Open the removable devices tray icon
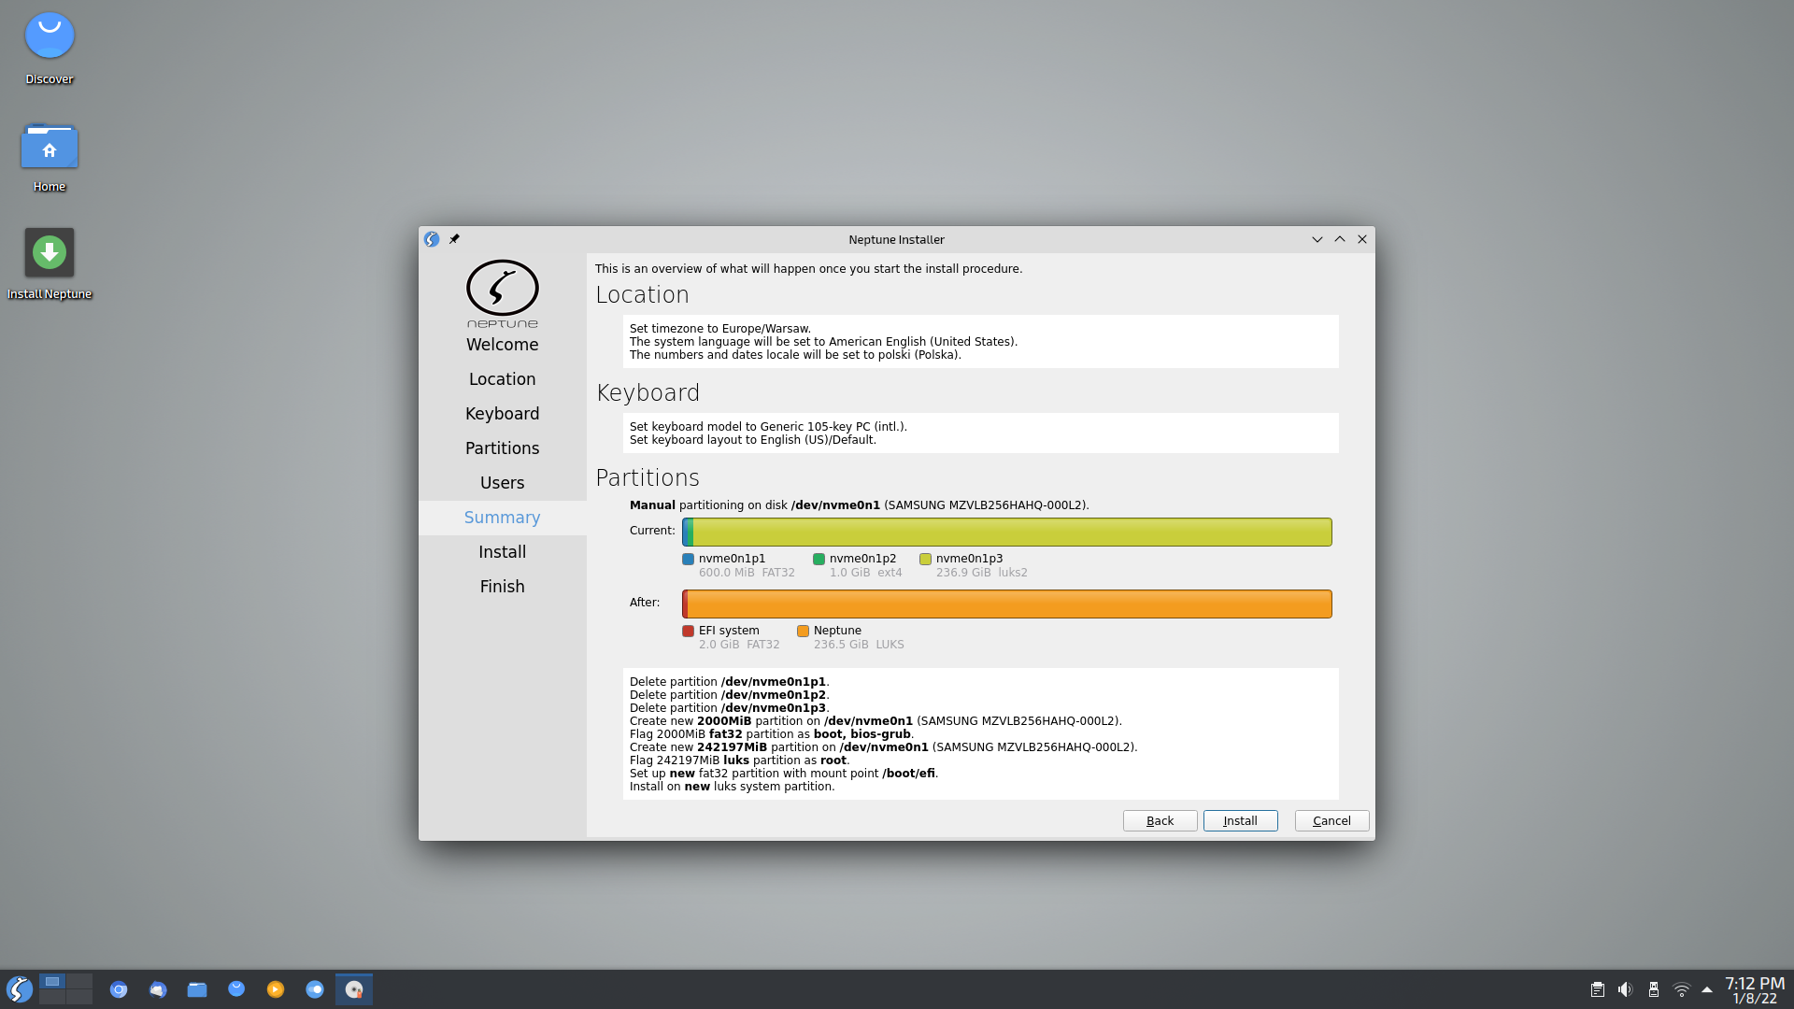1794x1009 pixels. [1654, 989]
